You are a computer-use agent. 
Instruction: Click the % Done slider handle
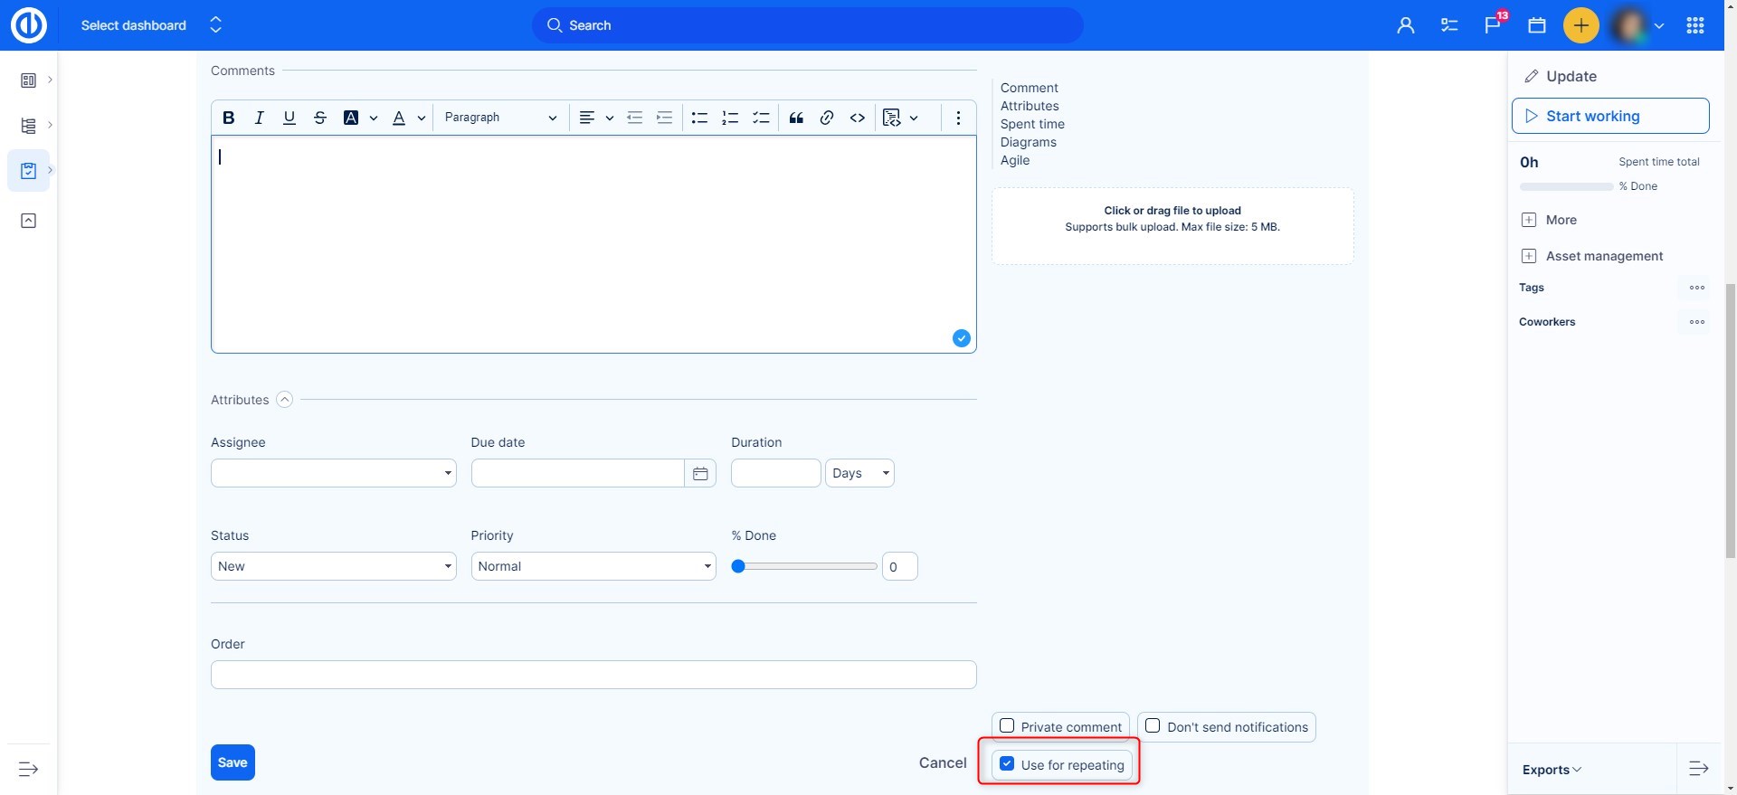click(x=738, y=566)
